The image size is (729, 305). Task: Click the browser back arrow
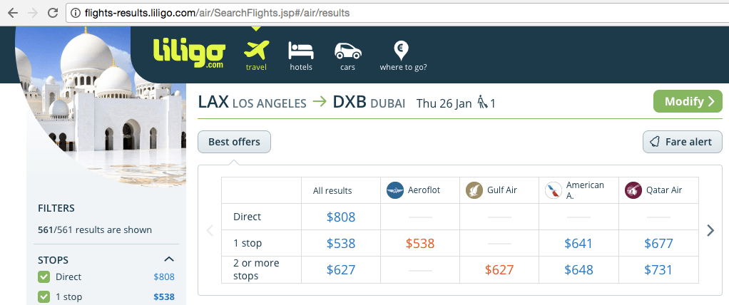tap(13, 13)
